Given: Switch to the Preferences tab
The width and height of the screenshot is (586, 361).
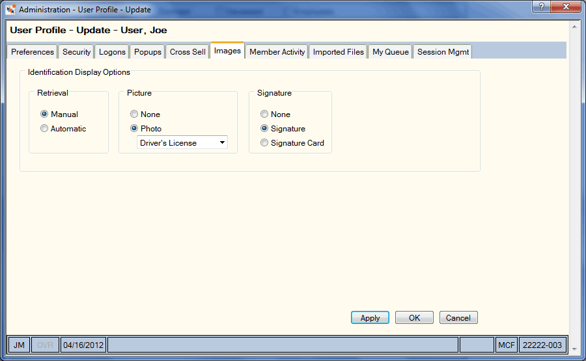Looking at the screenshot, I should coord(32,52).
